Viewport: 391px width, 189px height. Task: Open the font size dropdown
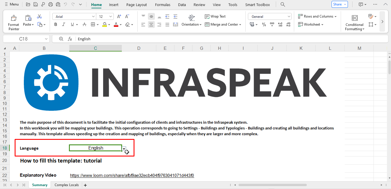111,16
